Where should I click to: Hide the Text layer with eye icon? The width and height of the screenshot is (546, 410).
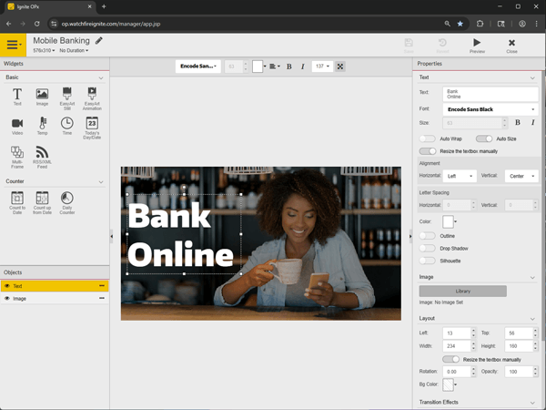click(7, 286)
